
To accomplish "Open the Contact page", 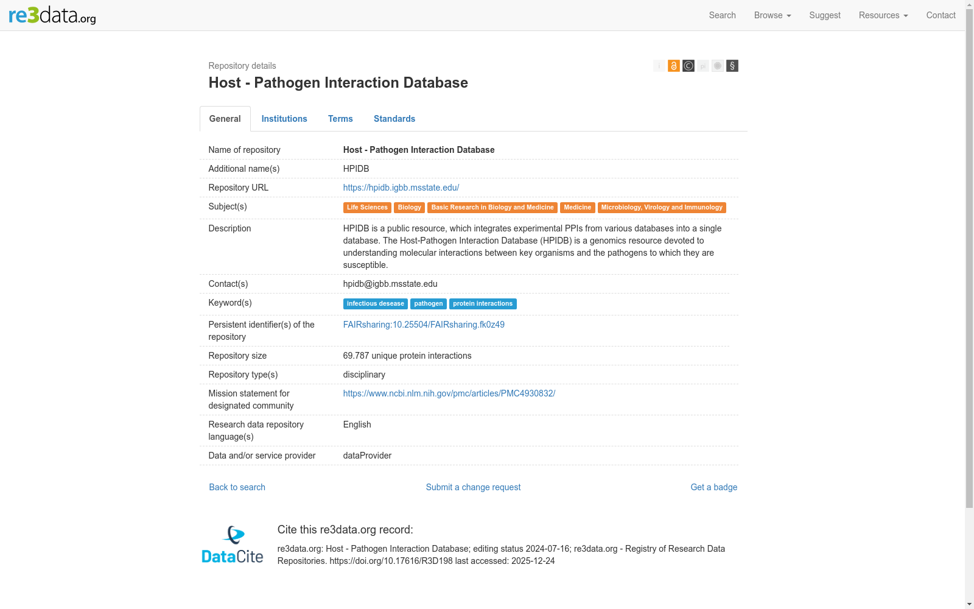I will 941,15.
